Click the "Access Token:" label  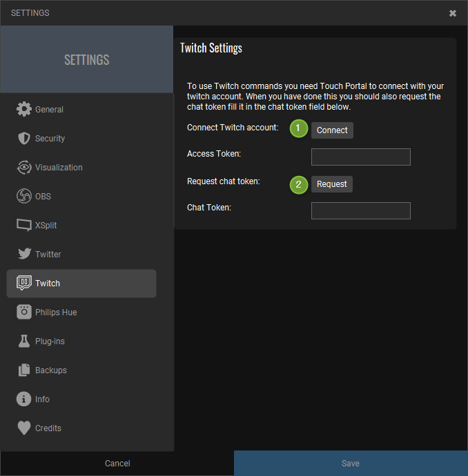214,154
